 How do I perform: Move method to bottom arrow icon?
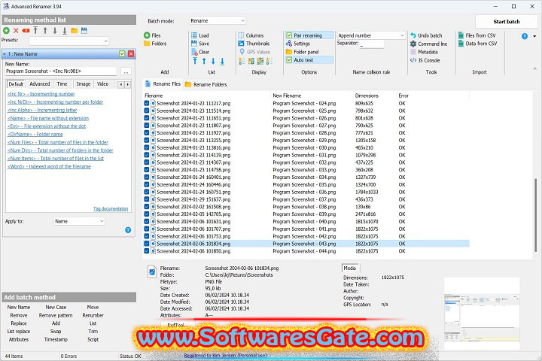(65, 31)
